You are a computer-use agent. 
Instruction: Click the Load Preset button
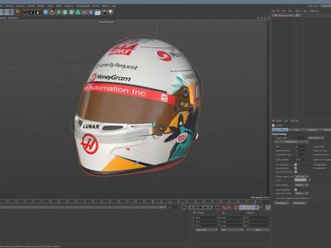click(x=281, y=203)
